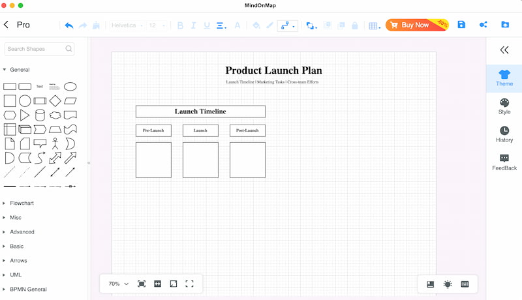Screen dimensions: 522x300
Task: Open the table insert dropdown
Action: (x=375, y=25)
